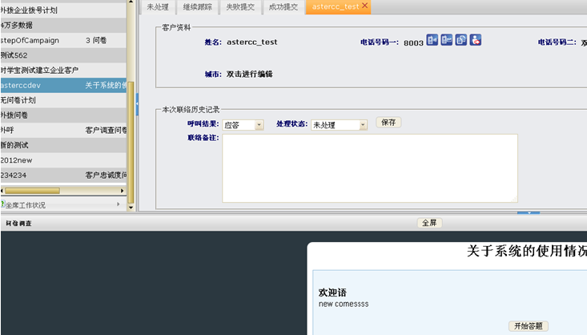The height and width of the screenshot is (335, 587).
Task: Start the survey with 开始答题 button
Action: click(x=528, y=325)
